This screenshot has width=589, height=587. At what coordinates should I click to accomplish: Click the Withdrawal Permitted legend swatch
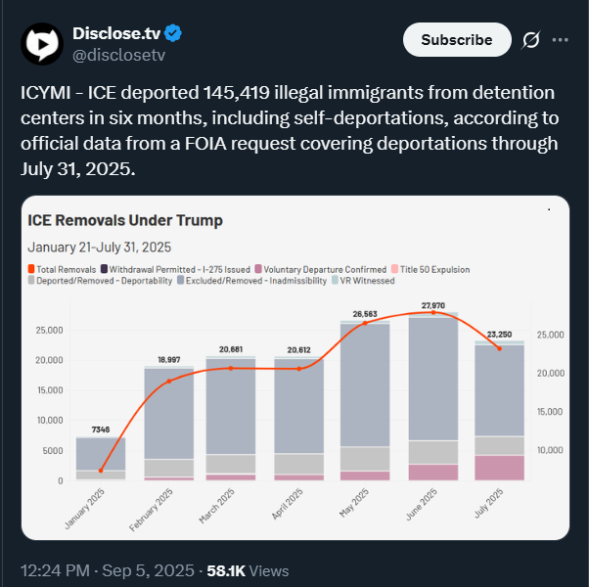tap(105, 269)
